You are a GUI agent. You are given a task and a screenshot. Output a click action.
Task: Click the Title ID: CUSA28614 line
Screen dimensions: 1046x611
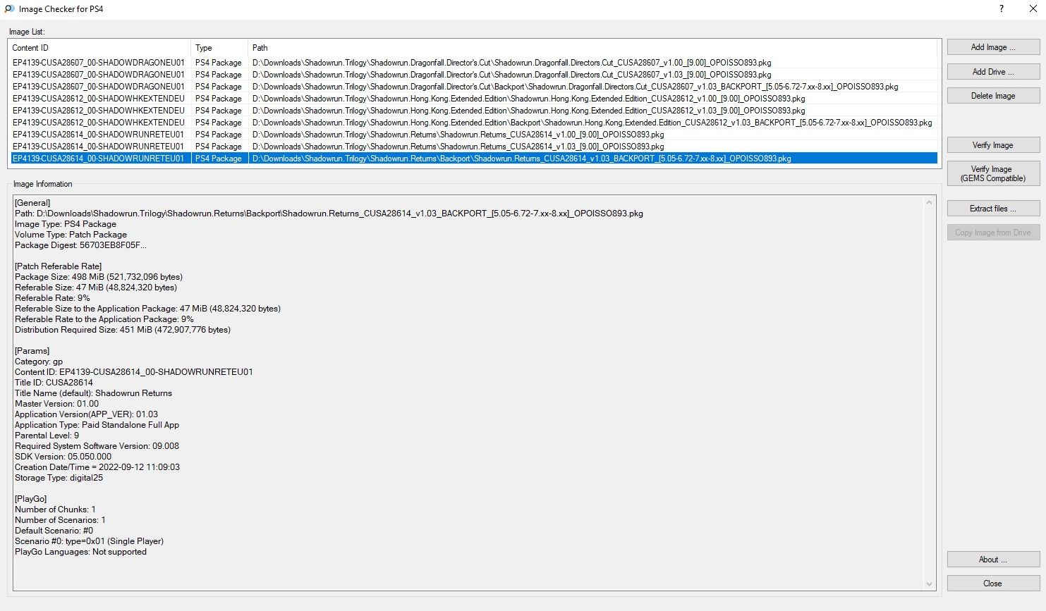coord(54,383)
